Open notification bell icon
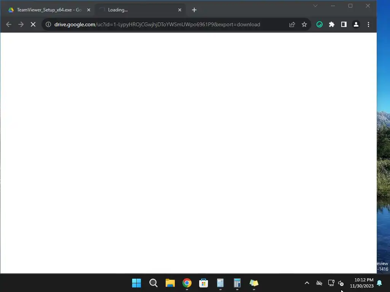 click(x=380, y=283)
